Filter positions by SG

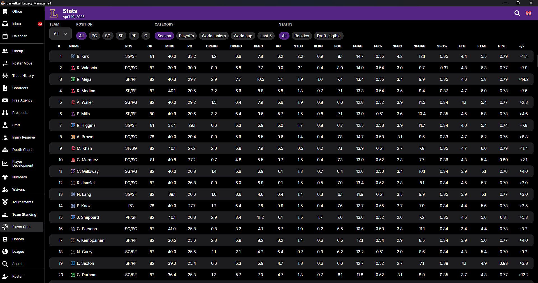(x=108, y=36)
